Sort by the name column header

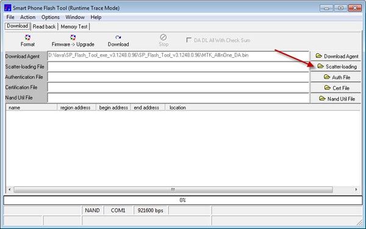32,107
